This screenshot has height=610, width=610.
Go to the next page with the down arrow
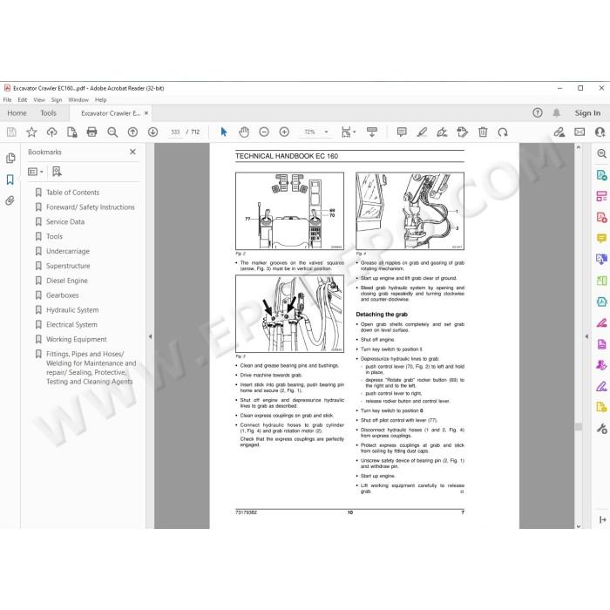[x=152, y=132]
